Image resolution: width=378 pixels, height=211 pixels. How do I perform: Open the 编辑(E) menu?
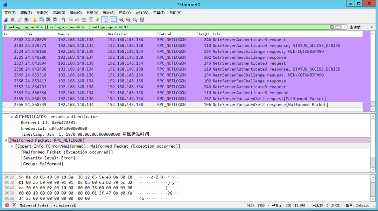point(26,13)
